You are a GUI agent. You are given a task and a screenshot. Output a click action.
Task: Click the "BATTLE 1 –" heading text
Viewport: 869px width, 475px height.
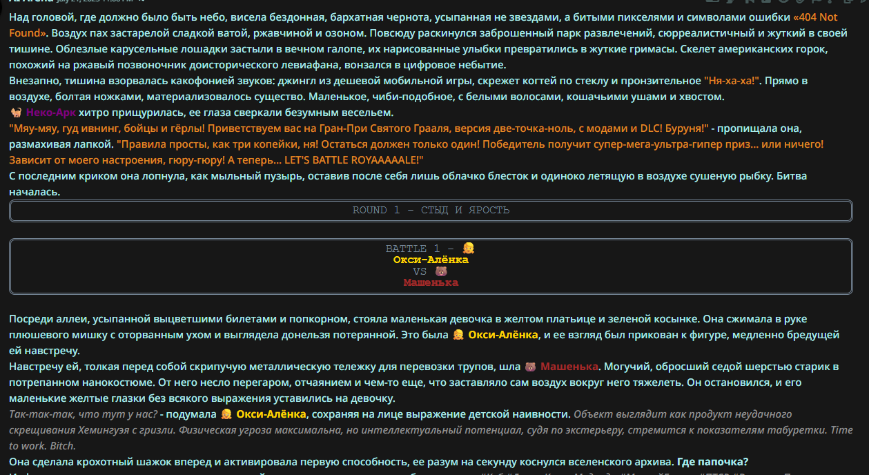pyautogui.click(x=421, y=249)
